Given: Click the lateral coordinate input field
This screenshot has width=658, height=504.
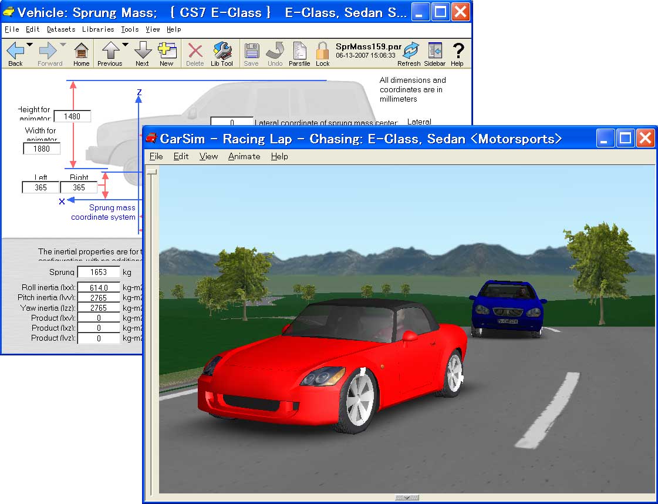Looking at the screenshot, I should tap(232, 122).
